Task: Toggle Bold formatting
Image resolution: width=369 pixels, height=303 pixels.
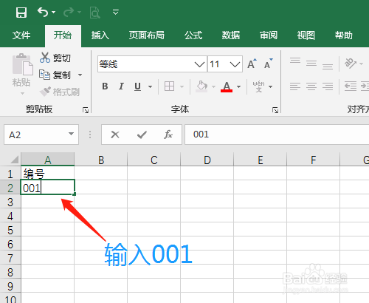Action: point(105,86)
